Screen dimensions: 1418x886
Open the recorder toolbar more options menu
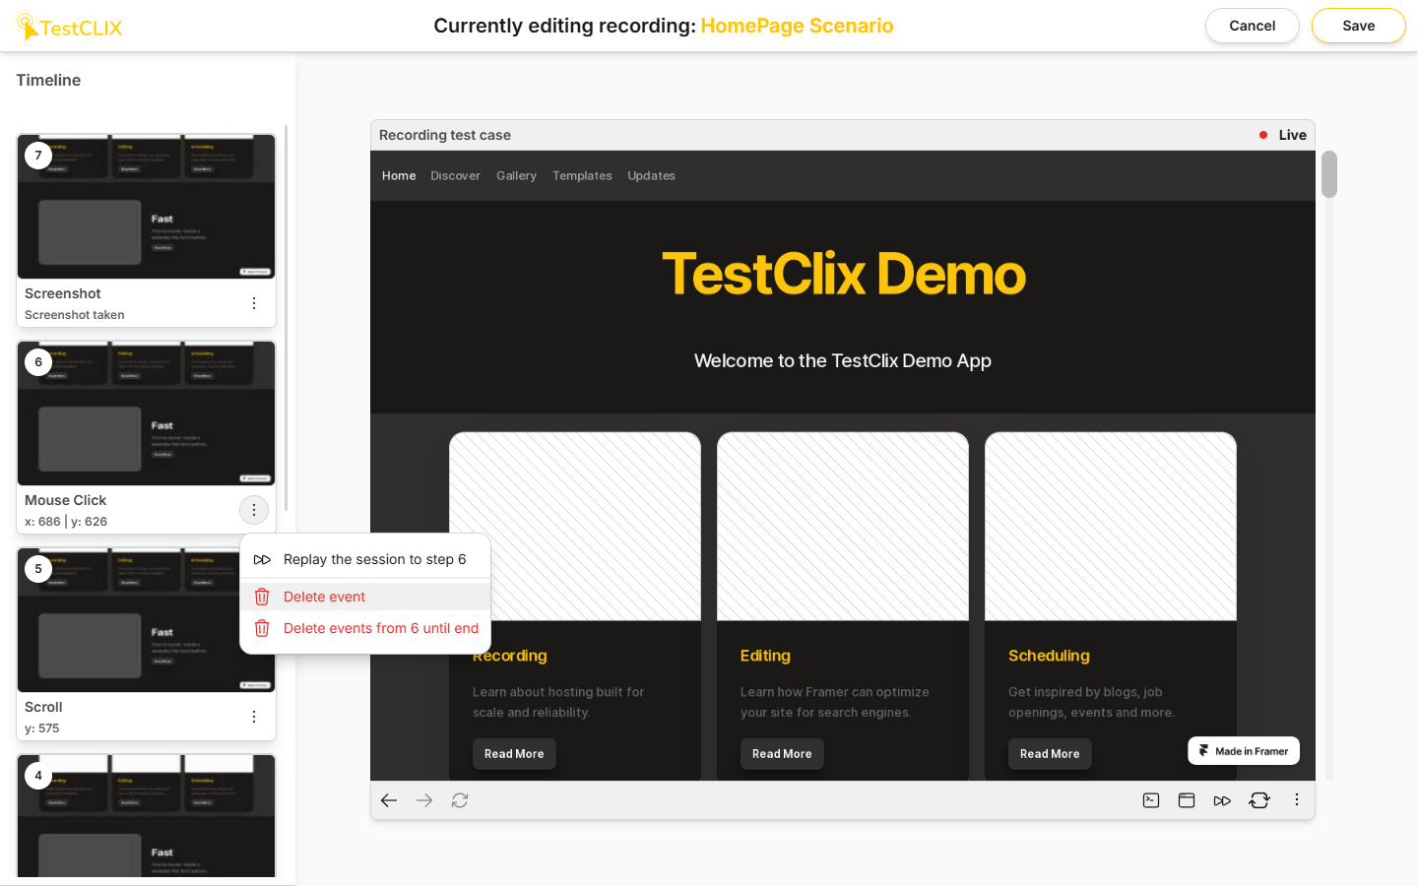[1297, 800]
